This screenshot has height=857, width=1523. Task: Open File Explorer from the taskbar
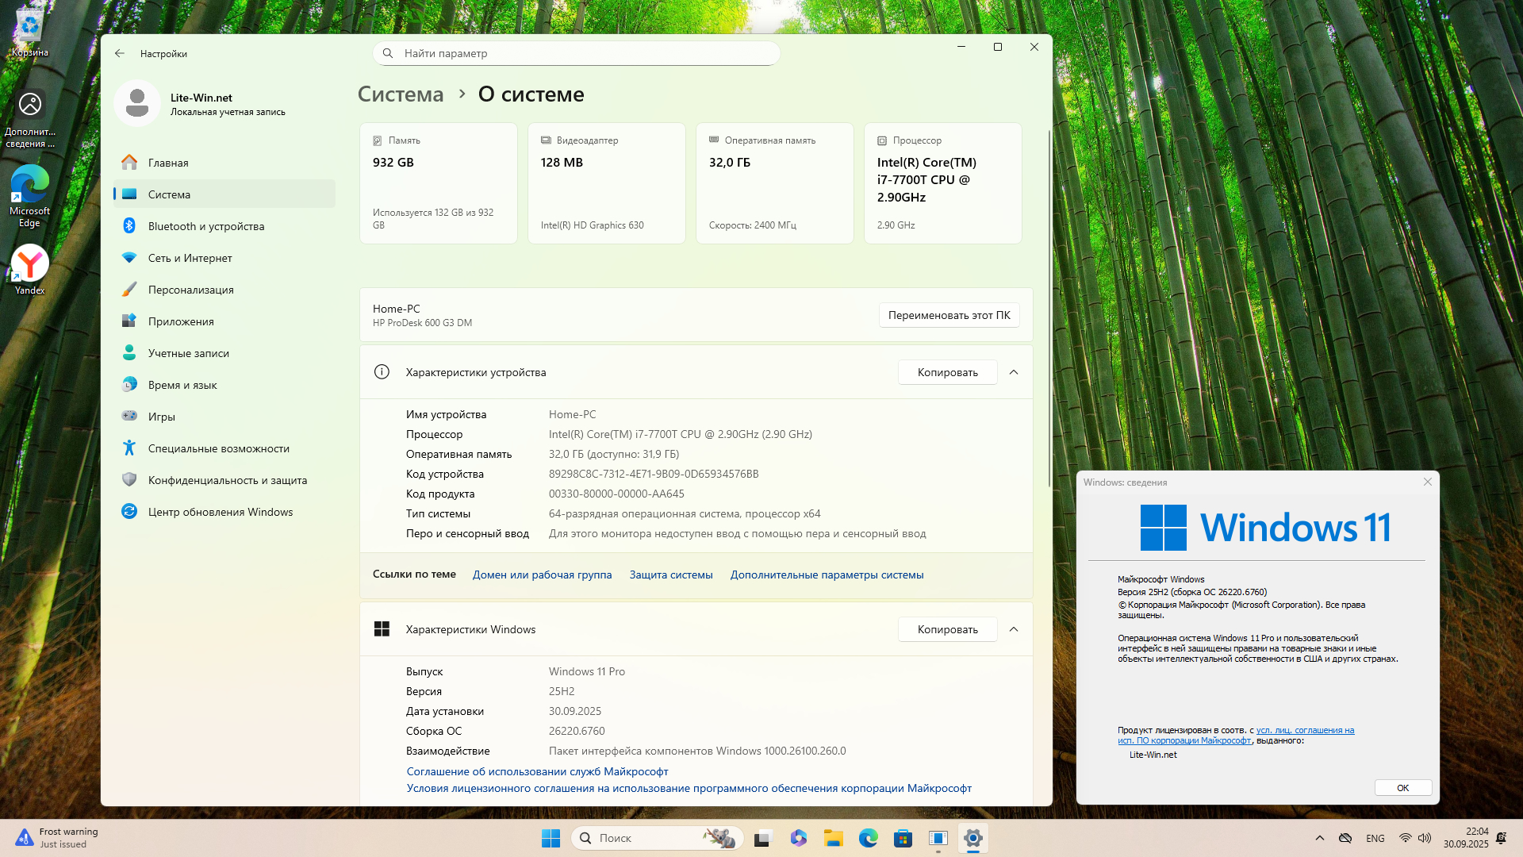coord(833,838)
